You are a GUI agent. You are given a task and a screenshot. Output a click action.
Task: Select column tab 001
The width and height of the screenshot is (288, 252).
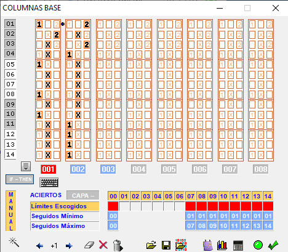click(49, 169)
